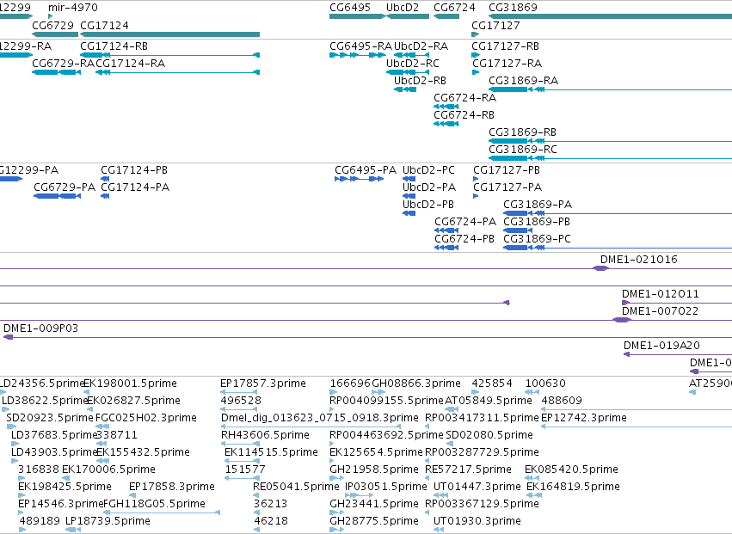Select EST EK114515.5prime label
This screenshot has height=534, width=732.
[x=271, y=453]
